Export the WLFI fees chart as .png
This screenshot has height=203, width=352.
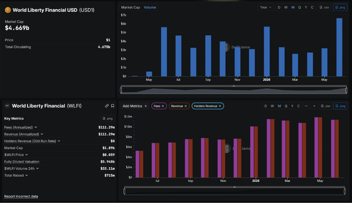[x=340, y=106]
